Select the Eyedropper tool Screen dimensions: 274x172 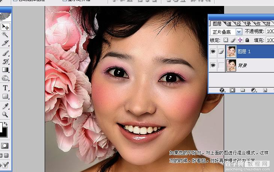(x=5, y=106)
